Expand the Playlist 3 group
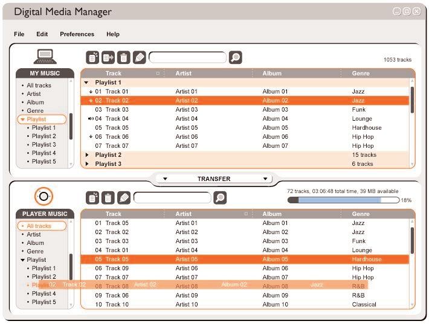Viewport: 429px width, 324px height. tap(87, 164)
